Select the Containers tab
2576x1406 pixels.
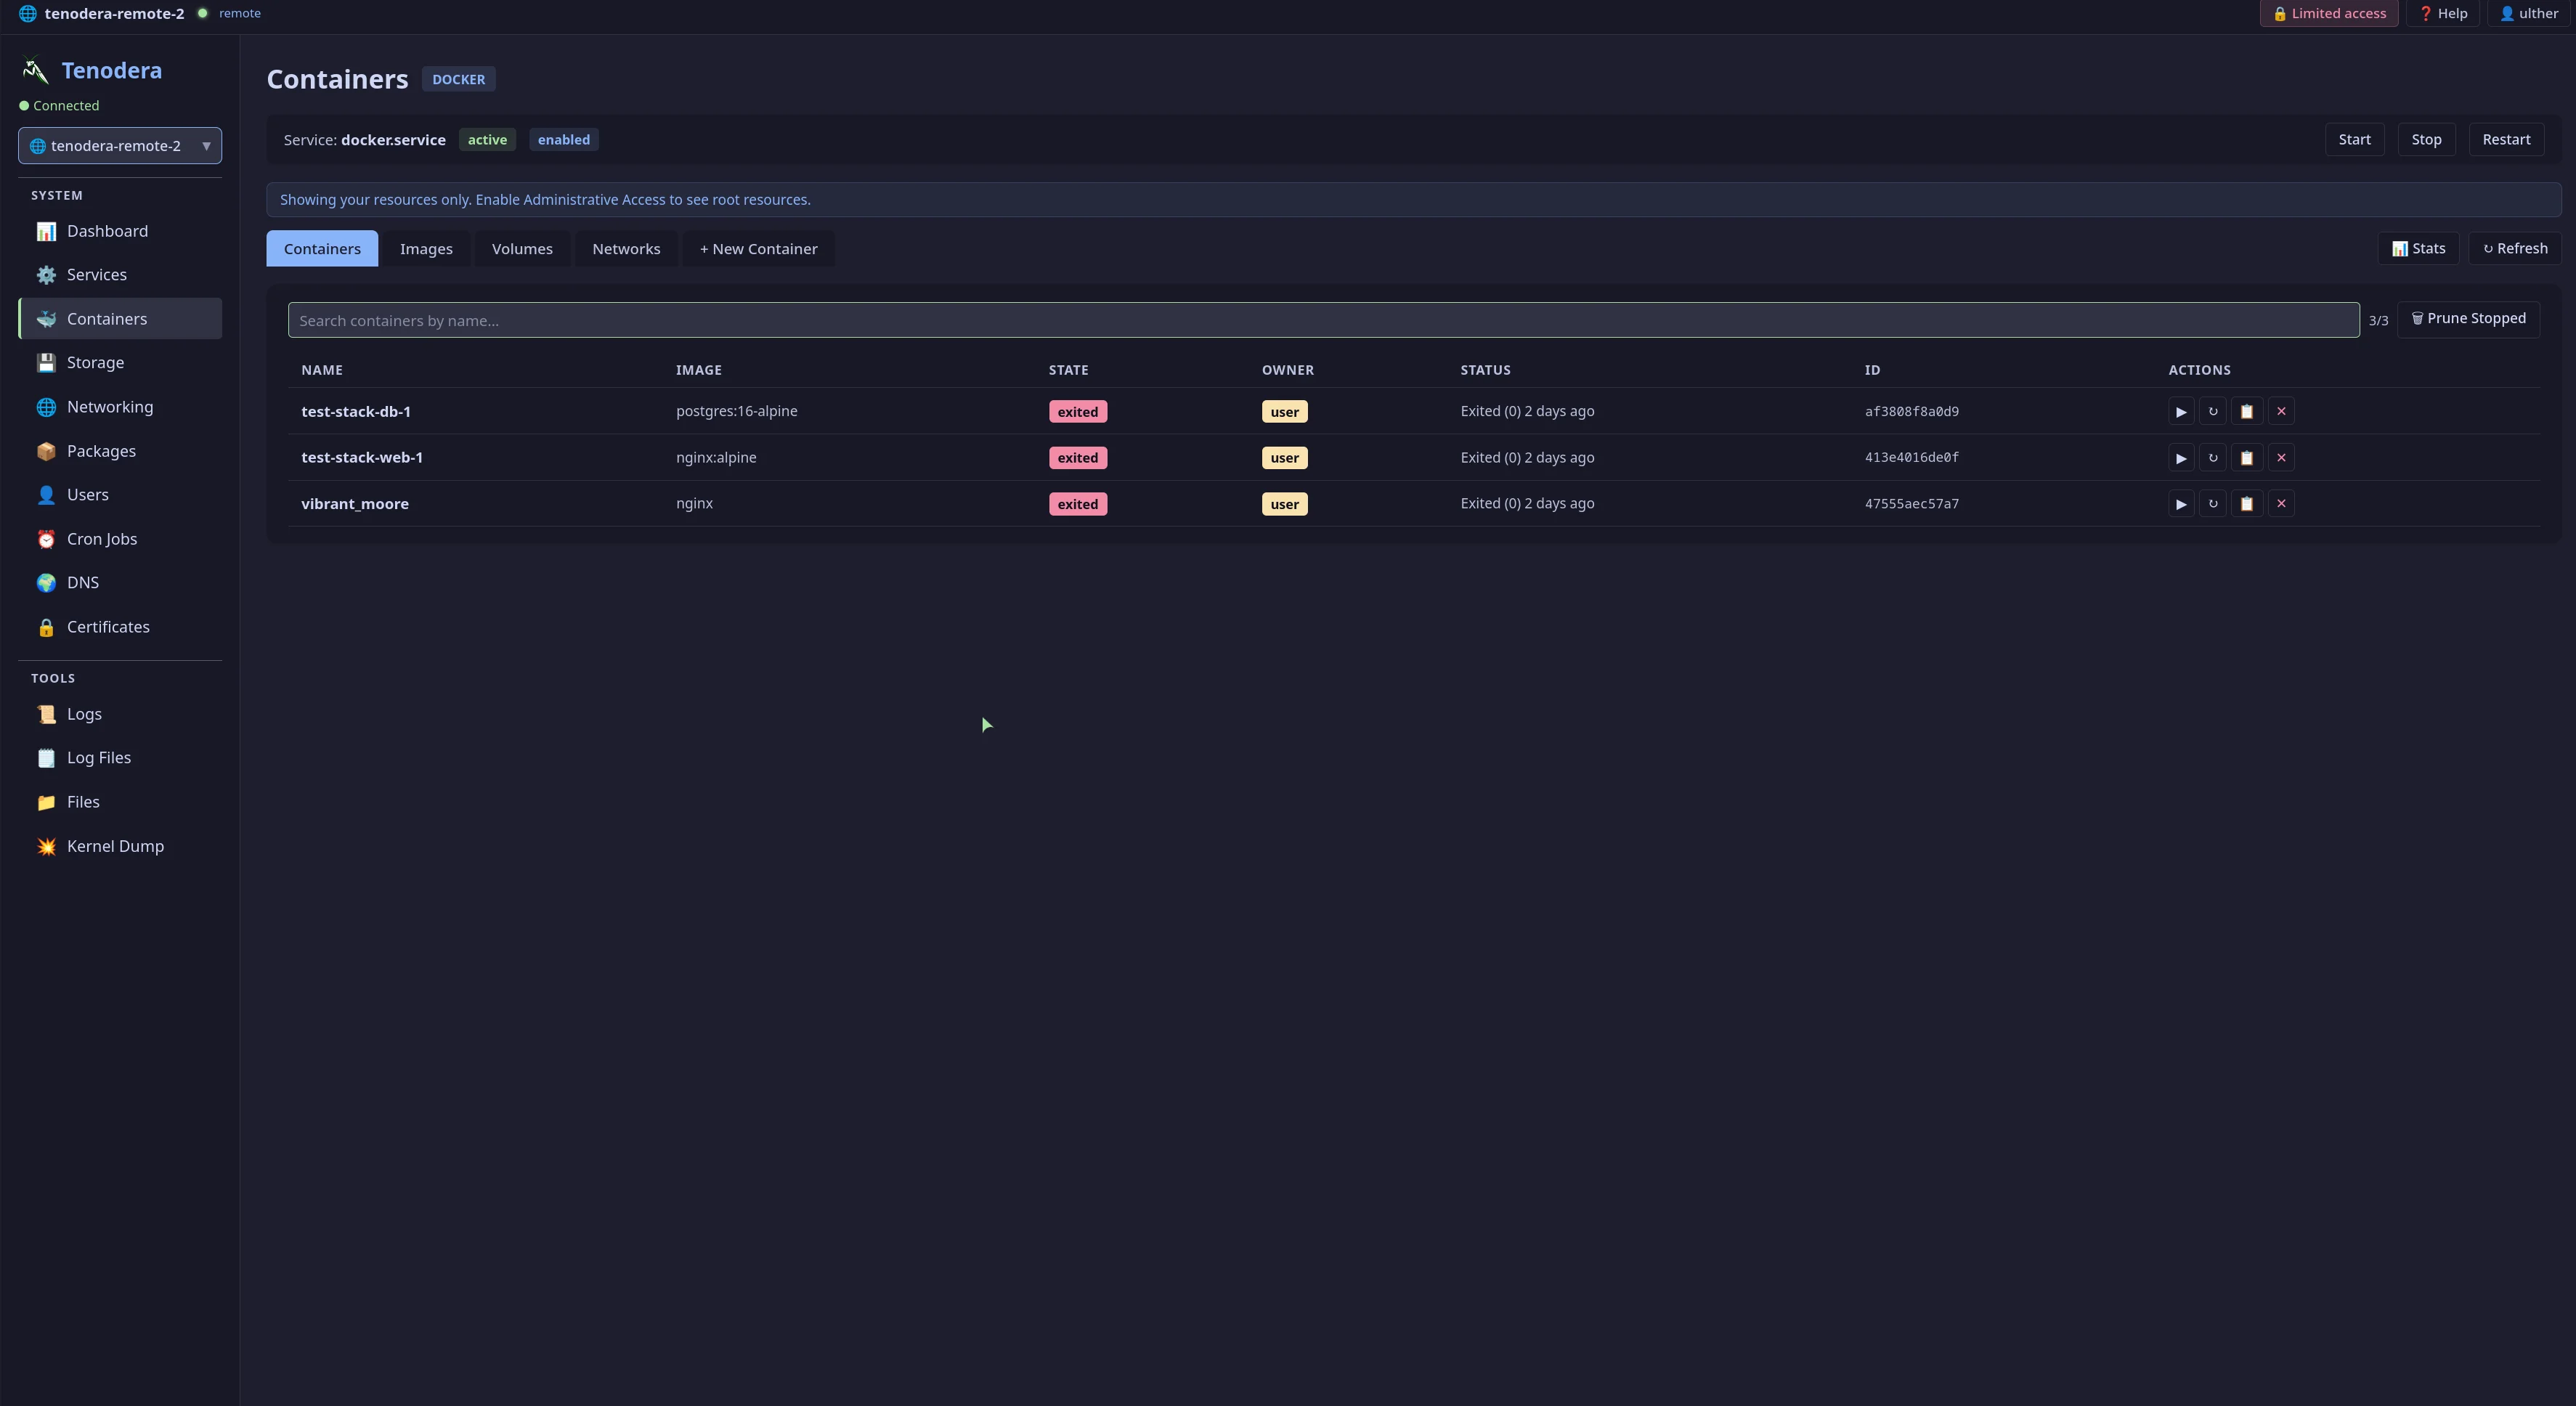322,249
